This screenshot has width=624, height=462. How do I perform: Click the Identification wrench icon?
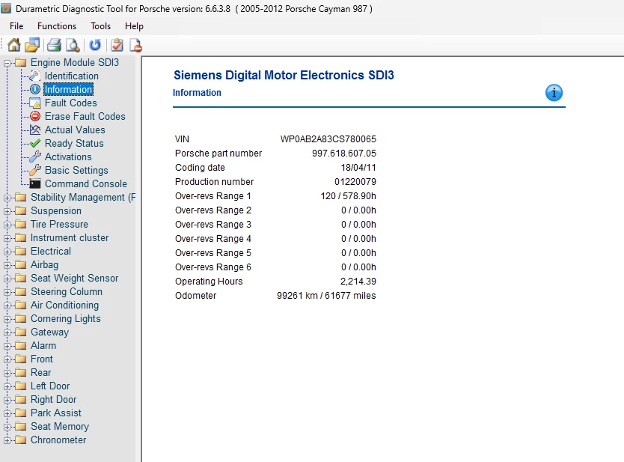coord(35,76)
